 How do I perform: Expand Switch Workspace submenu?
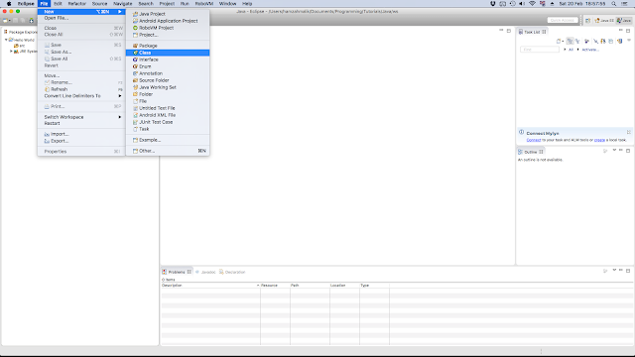pos(81,117)
